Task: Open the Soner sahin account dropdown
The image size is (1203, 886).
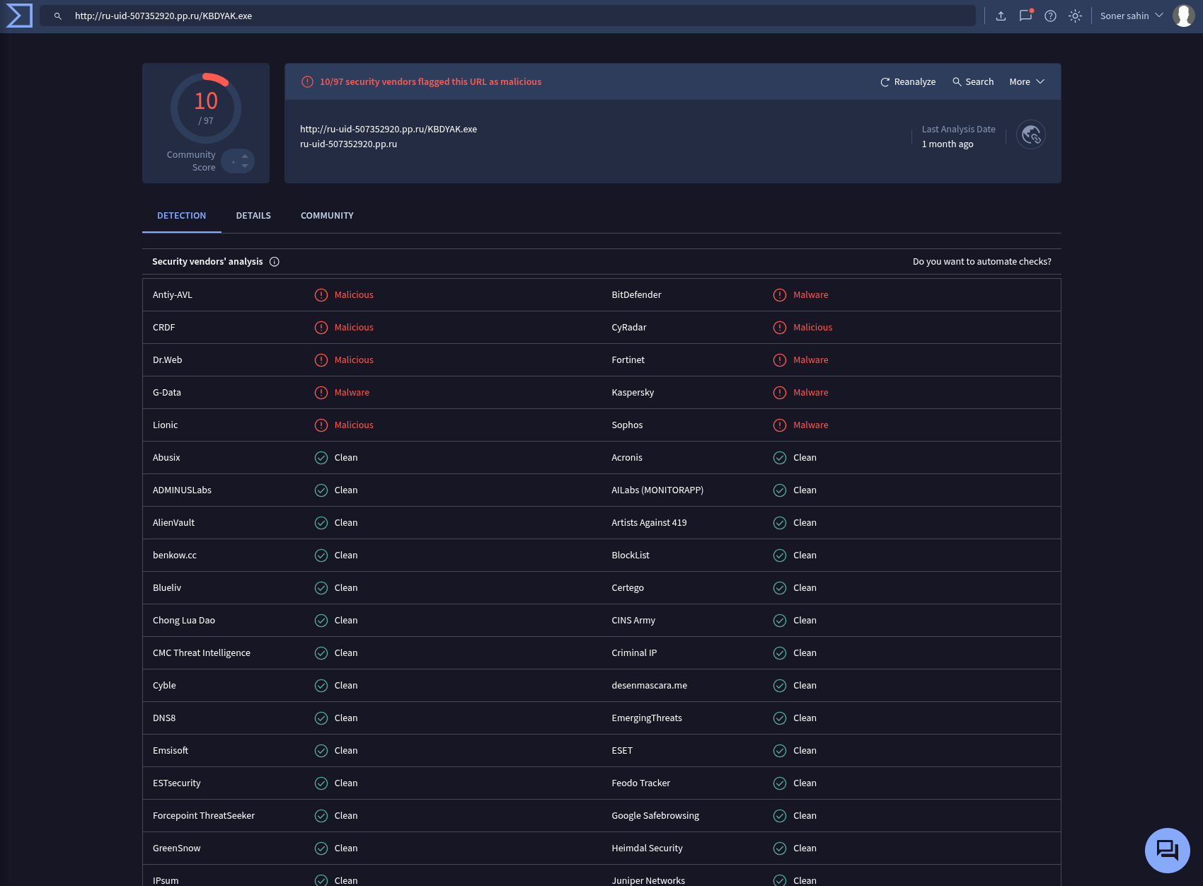Action: point(1132,16)
